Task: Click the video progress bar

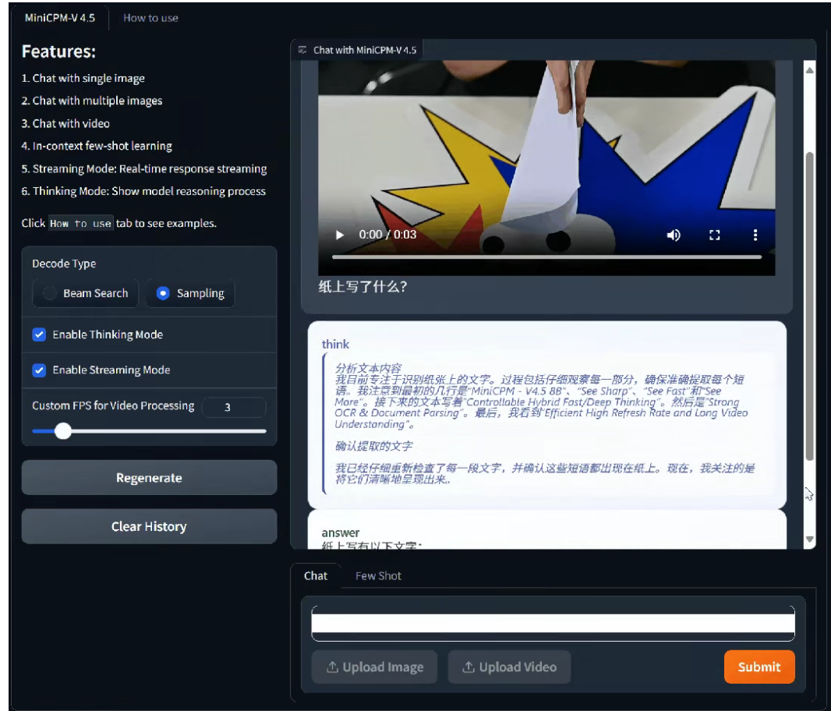Action: click(x=546, y=257)
